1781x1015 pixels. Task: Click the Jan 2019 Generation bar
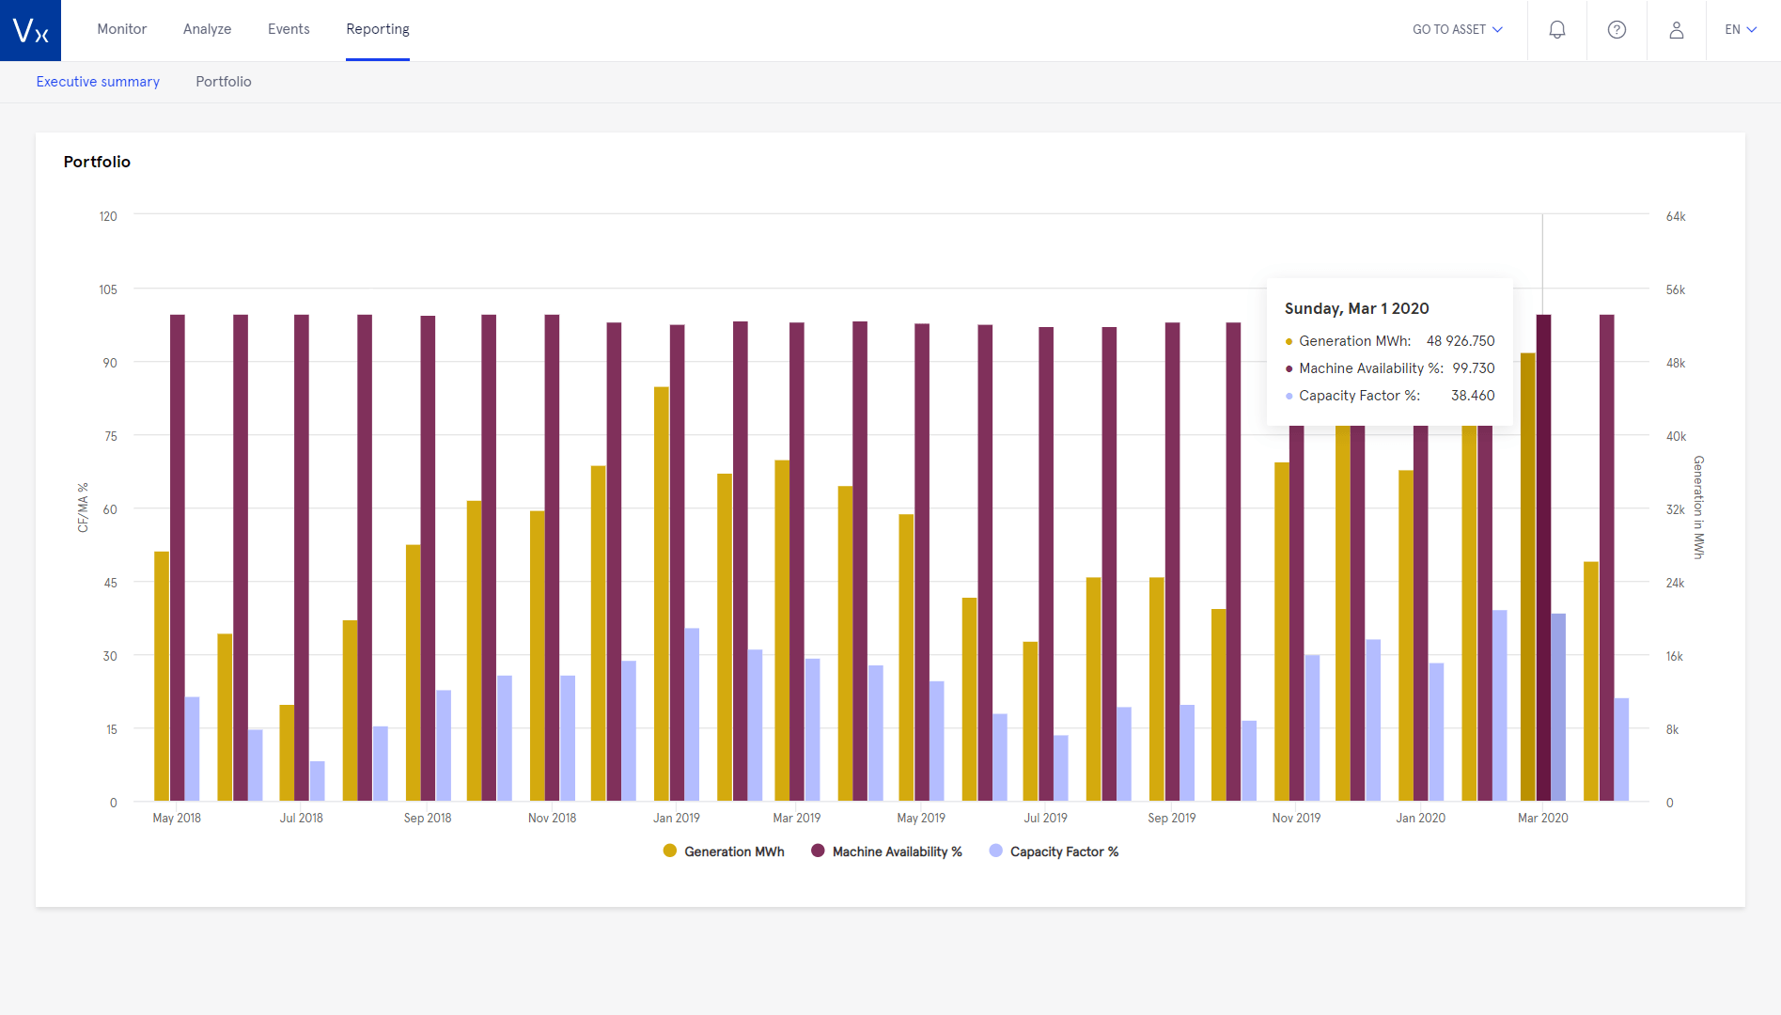[x=662, y=594]
